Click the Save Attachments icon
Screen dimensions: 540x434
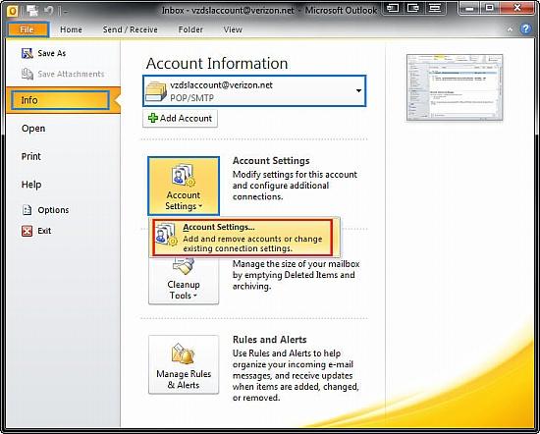coord(27,74)
